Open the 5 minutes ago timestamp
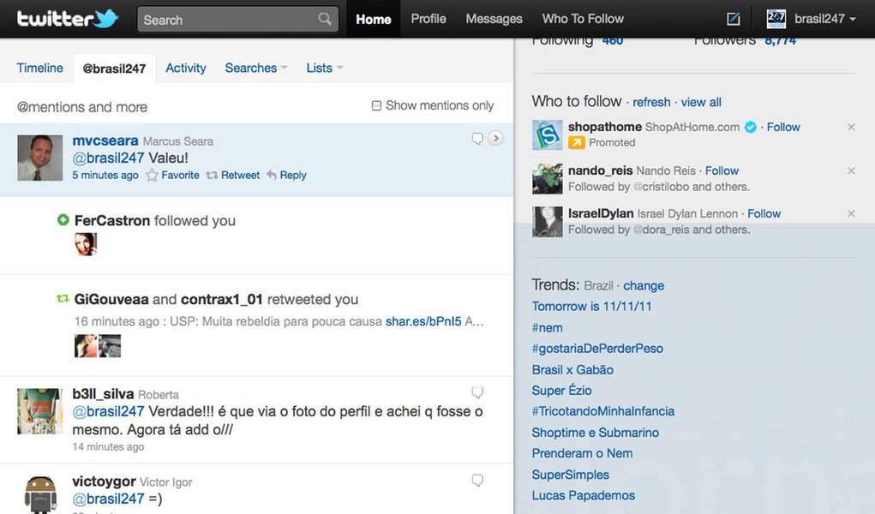 (105, 176)
